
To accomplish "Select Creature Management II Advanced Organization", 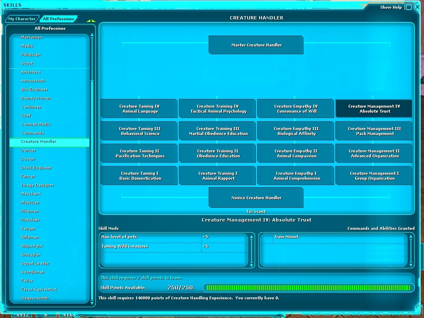I will [374, 153].
